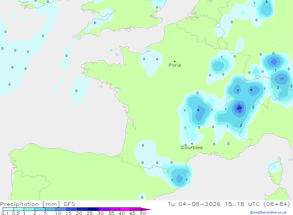Click the '15..18 UTC' forecast time window
Image resolution: width=293 pixels, height=215 pixels.
(x=242, y=204)
